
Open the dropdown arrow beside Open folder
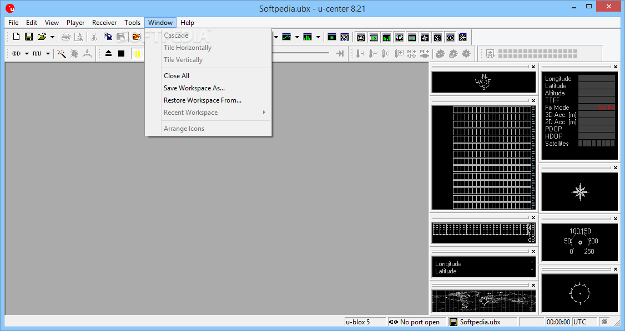point(52,37)
